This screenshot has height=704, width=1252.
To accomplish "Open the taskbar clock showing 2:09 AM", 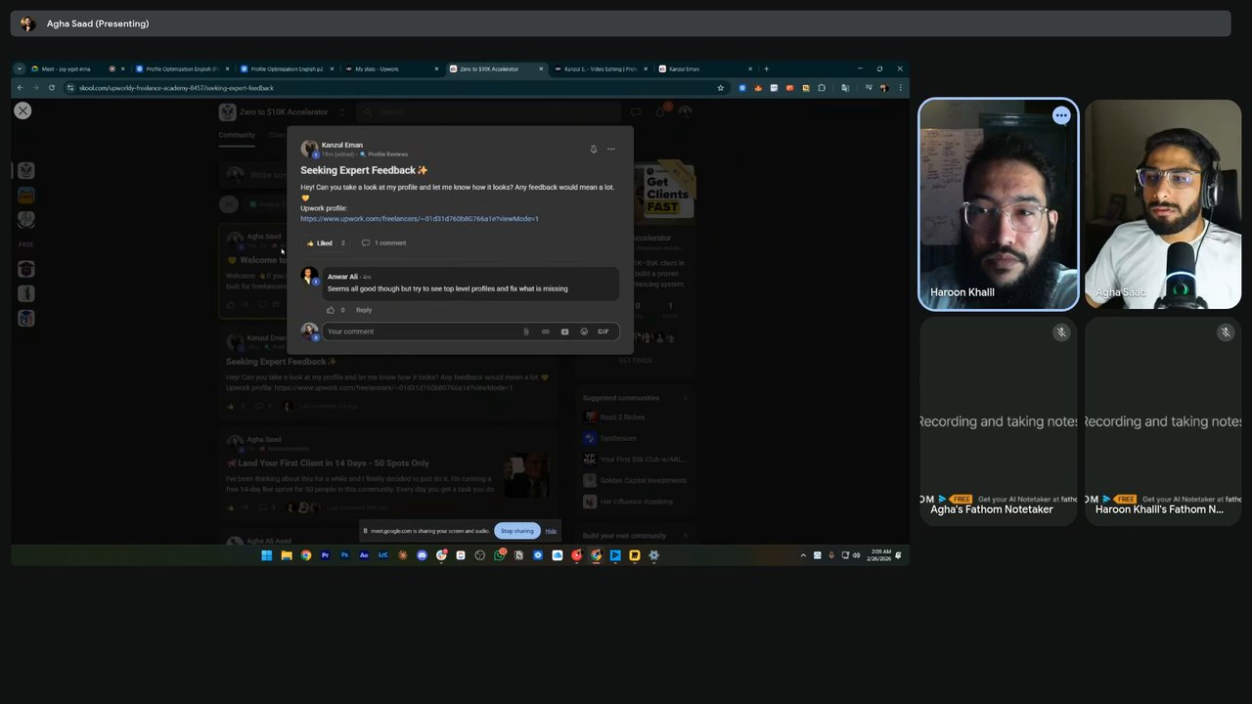I will (x=879, y=554).
